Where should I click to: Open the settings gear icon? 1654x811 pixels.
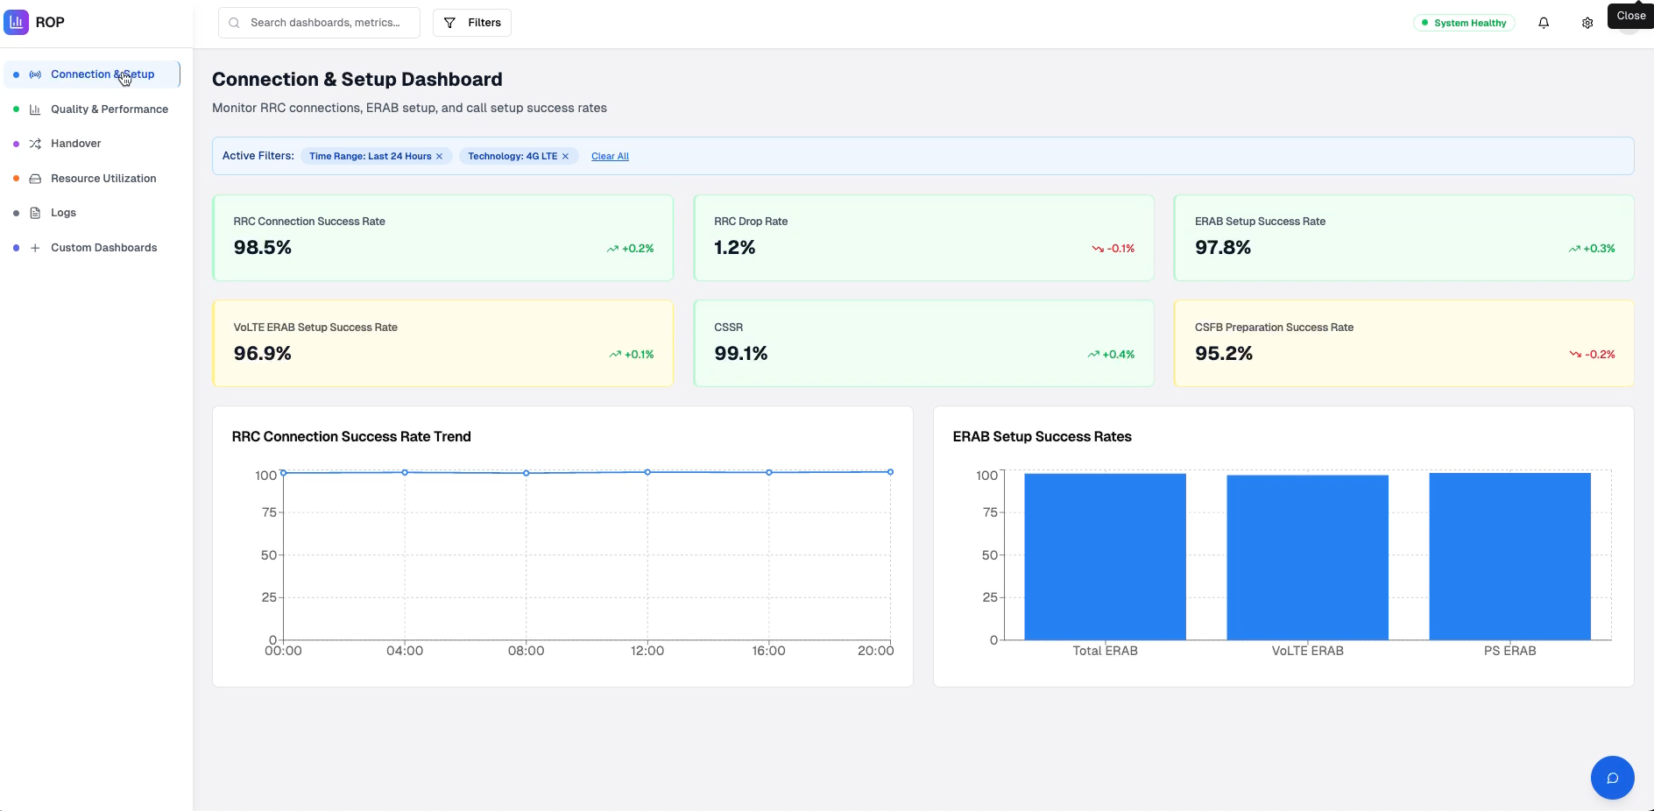click(1587, 23)
